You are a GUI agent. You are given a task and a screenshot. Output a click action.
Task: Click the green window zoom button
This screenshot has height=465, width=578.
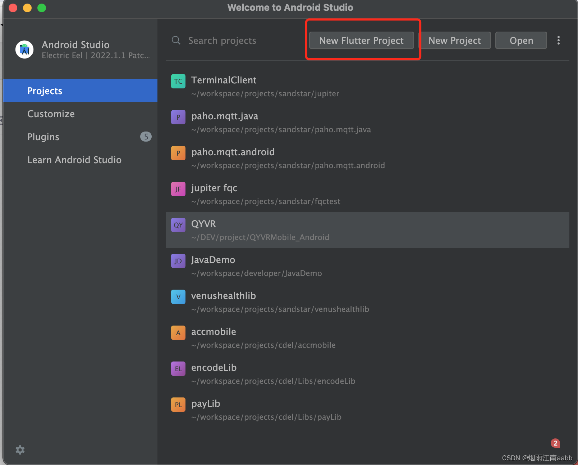[x=42, y=8]
